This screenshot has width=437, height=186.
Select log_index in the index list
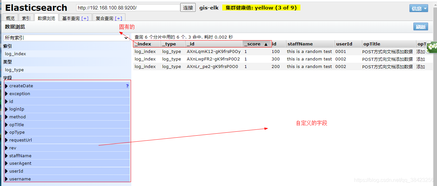tap(66, 54)
